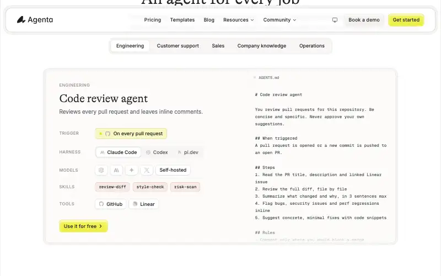Click the review-diff skill tag
Screen dimensions: 441x276
[x=112, y=187]
